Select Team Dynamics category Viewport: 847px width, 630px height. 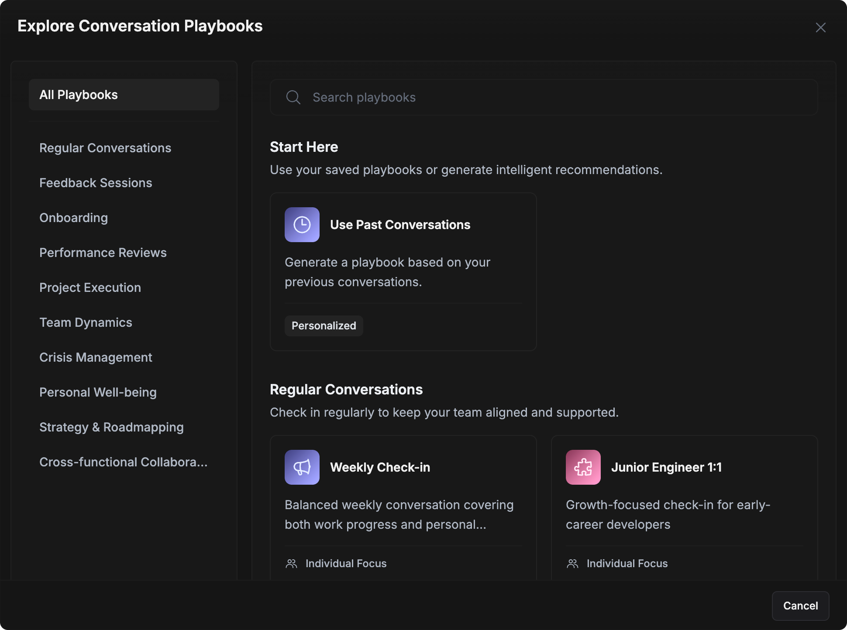pos(86,322)
